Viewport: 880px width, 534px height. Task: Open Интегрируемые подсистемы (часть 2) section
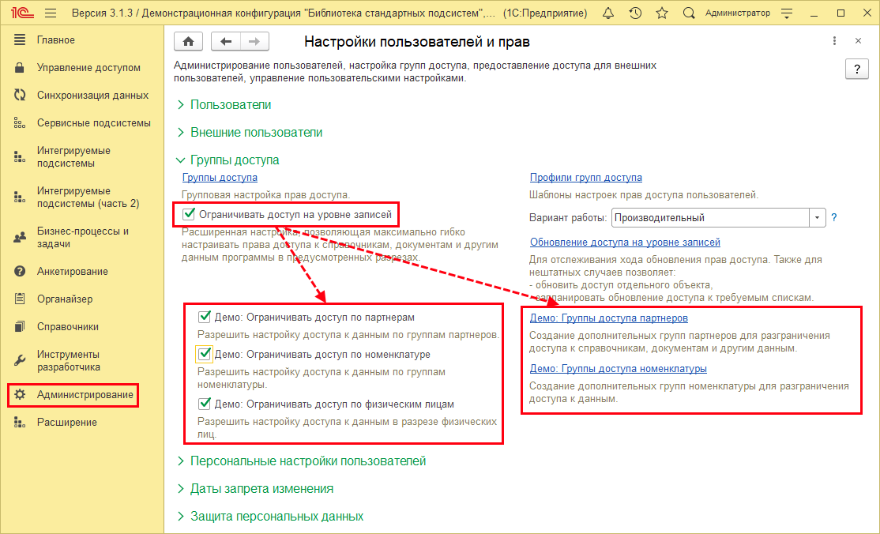pos(88,197)
